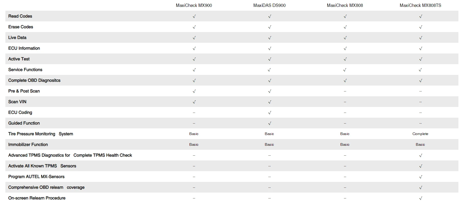
Task: Click Guided Function checkmark under DS900
Action: (x=270, y=123)
